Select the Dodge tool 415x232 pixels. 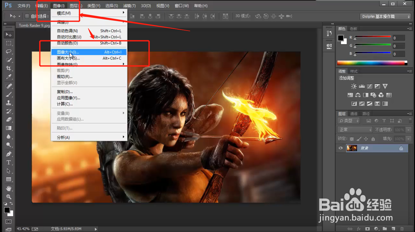click(x=9, y=145)
